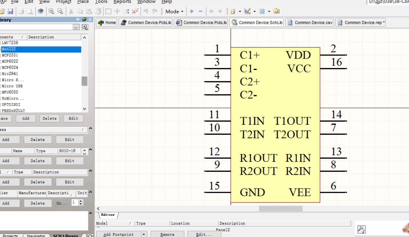Viewport: 409px width, 237px height.
Task: Click the library filter input field
Action: coord(36,27)
